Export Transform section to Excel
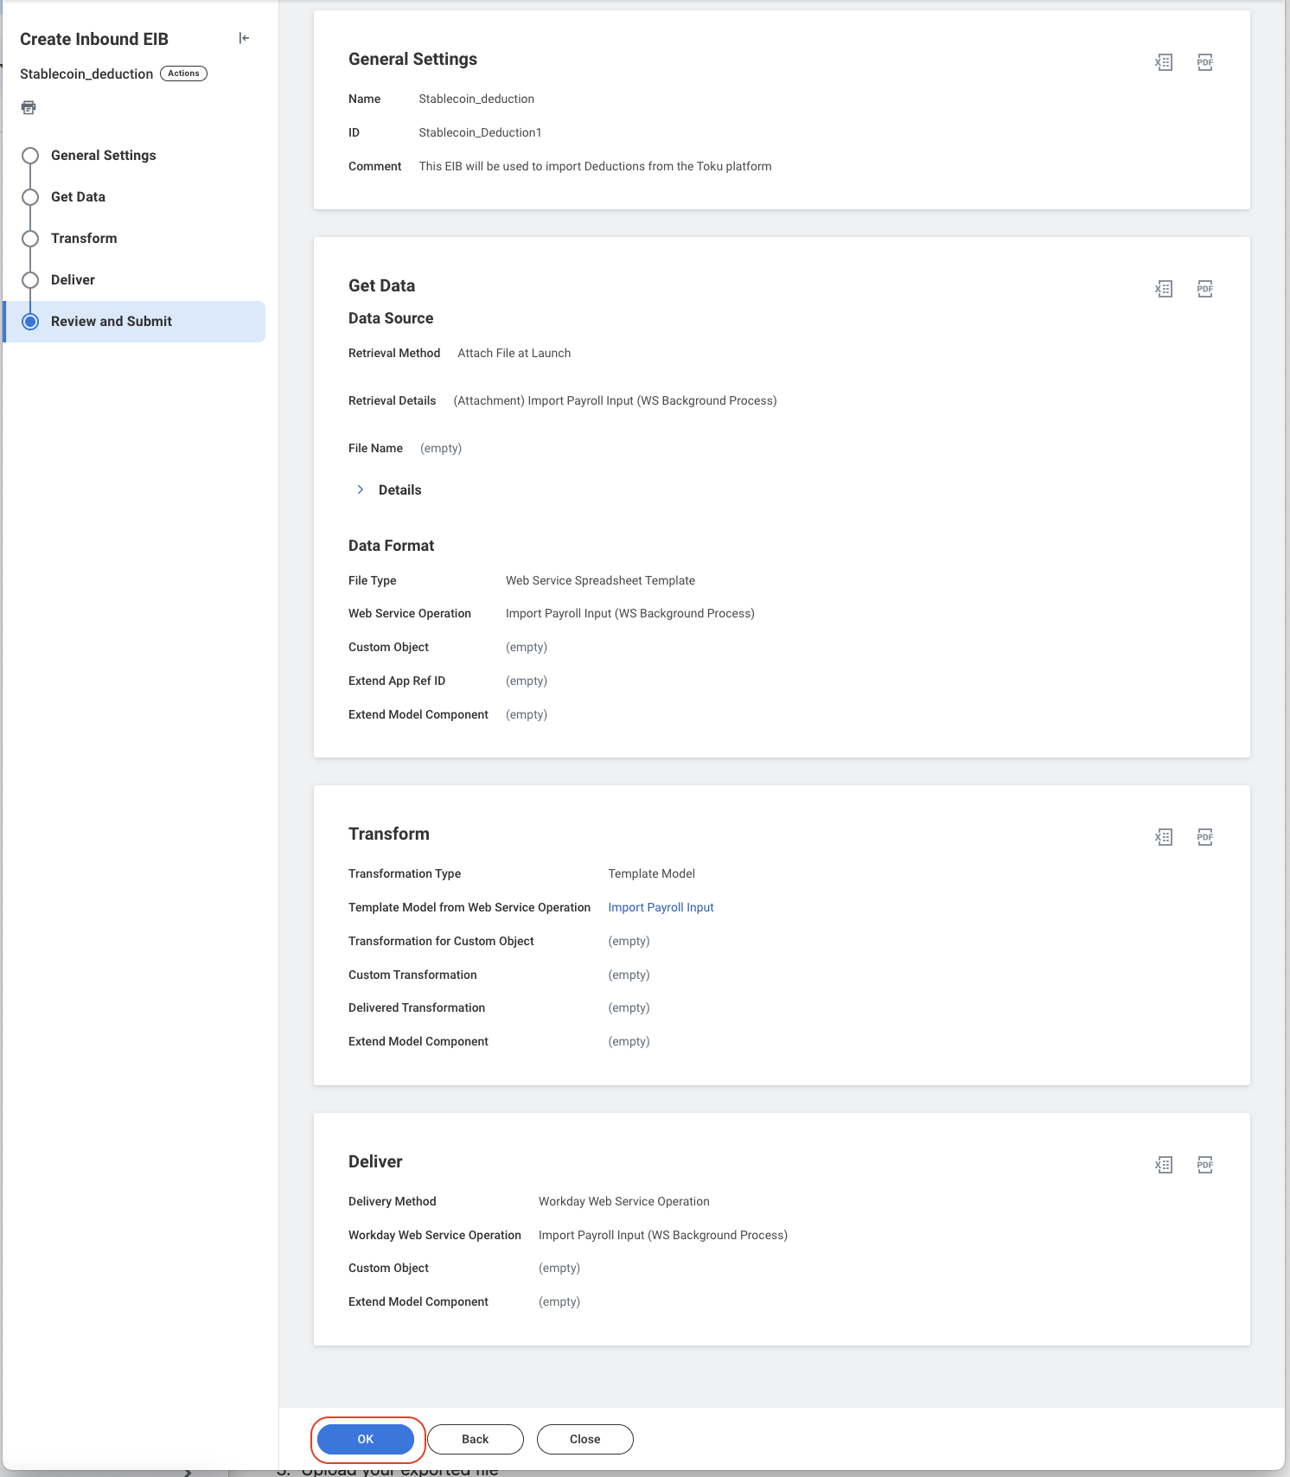This screenshot has height=1477, width=1290. click(x=1164, y=837)
